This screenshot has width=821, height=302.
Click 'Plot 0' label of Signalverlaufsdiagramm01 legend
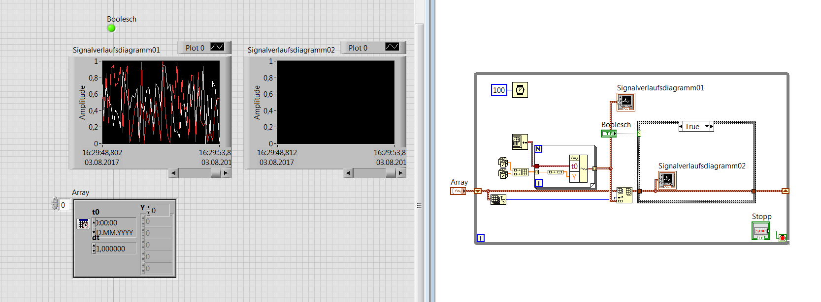[x=195, y=48]
